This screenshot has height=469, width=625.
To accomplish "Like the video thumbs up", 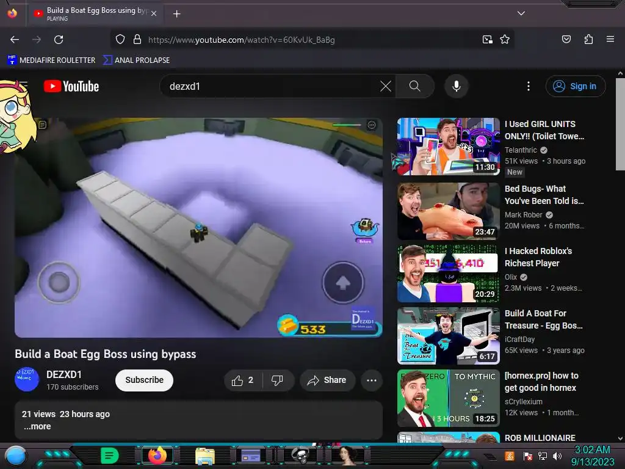I will (x=243, y=380).
